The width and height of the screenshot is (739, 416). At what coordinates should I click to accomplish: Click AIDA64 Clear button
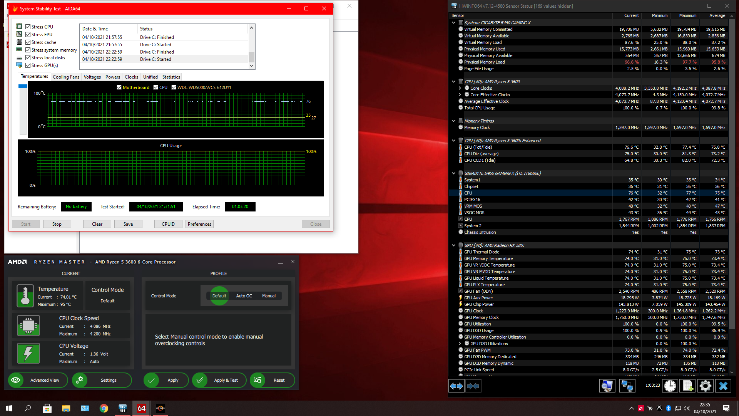pos(97,224)
